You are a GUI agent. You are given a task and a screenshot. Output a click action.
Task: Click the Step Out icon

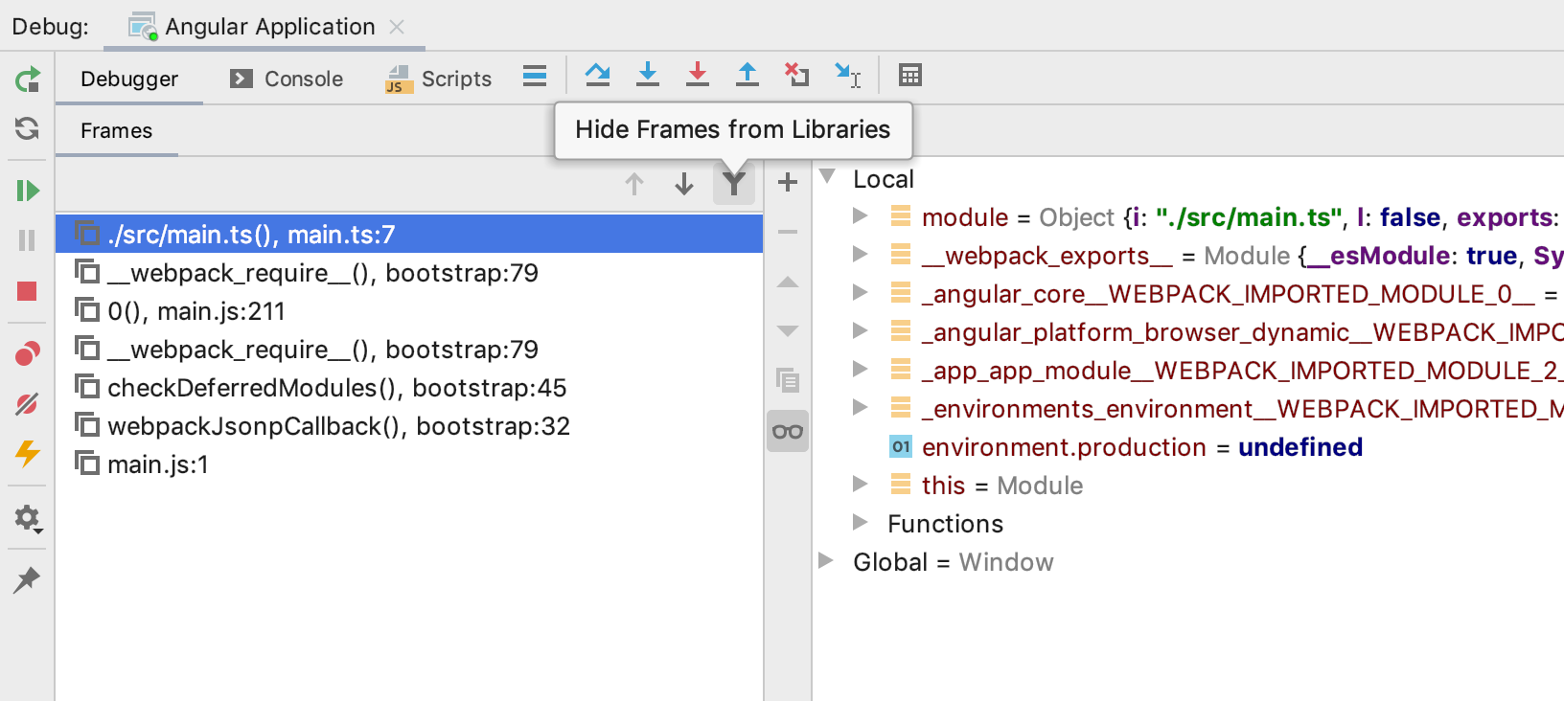(x=747, y=75)
